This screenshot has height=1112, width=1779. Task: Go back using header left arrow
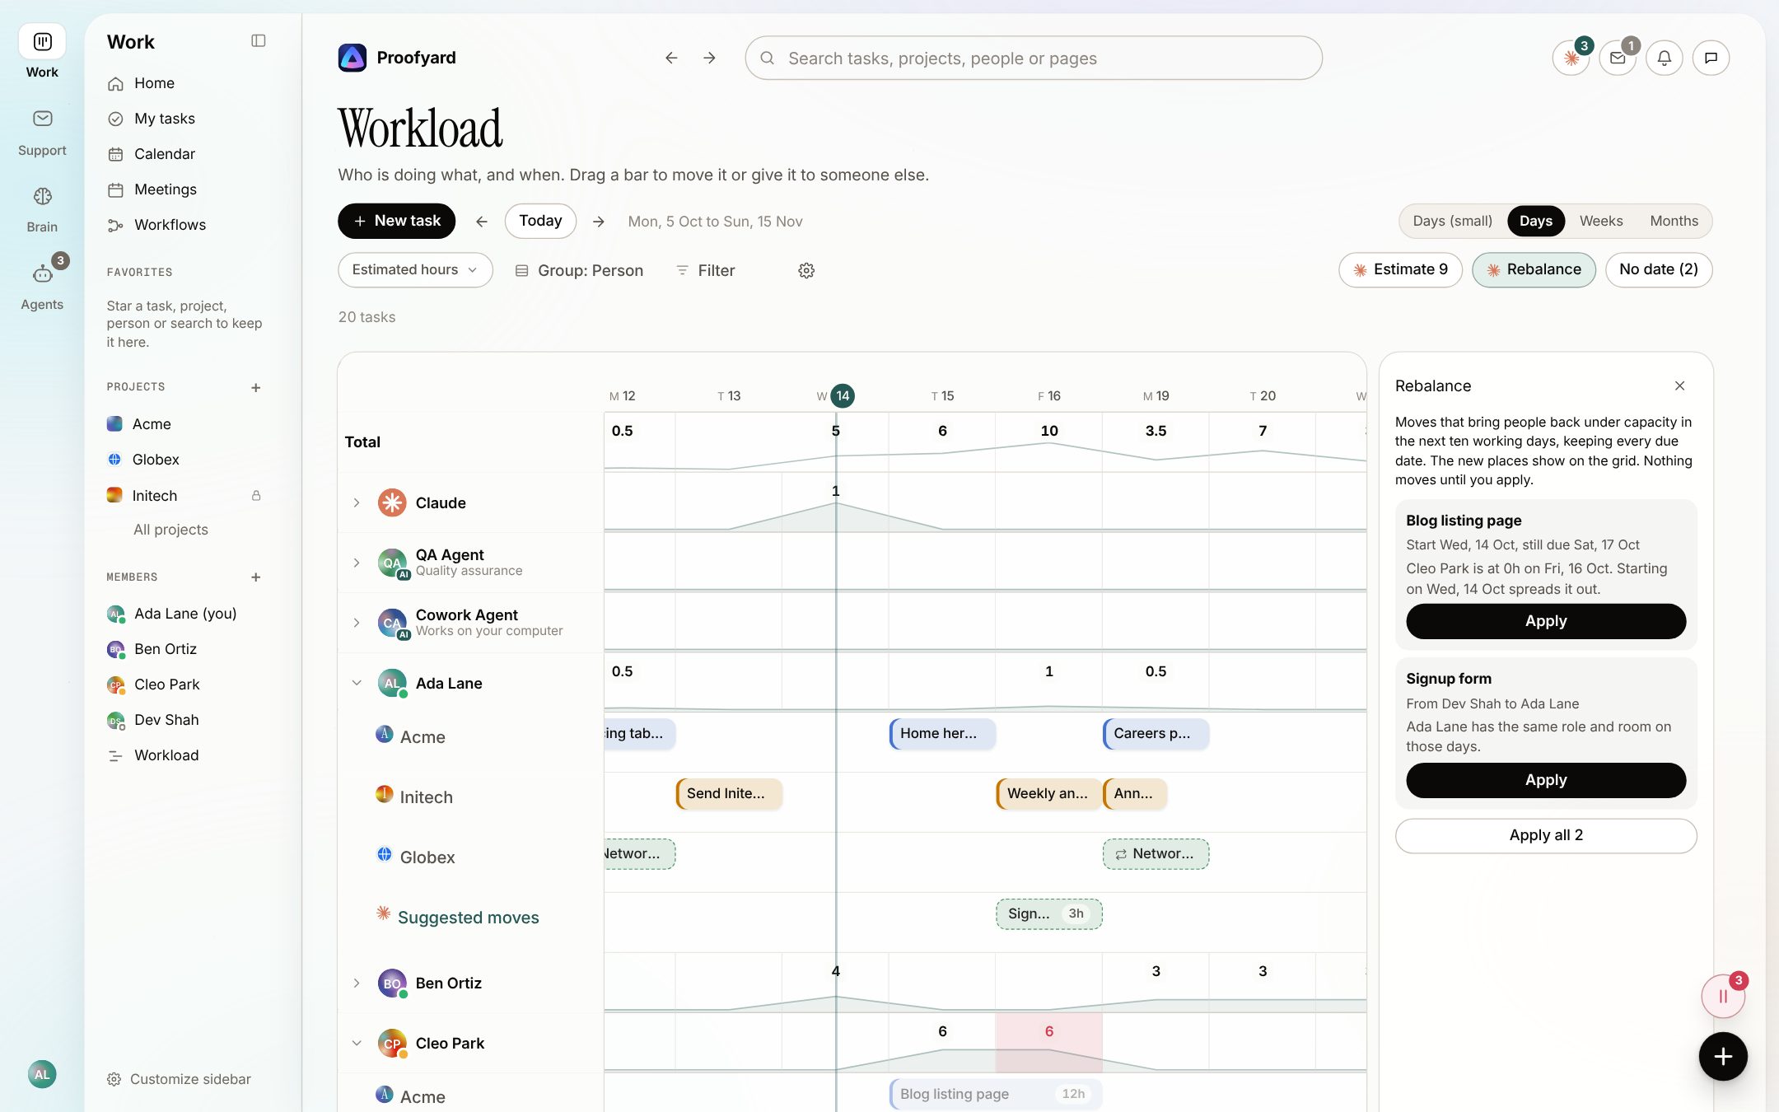pos(671,58)
